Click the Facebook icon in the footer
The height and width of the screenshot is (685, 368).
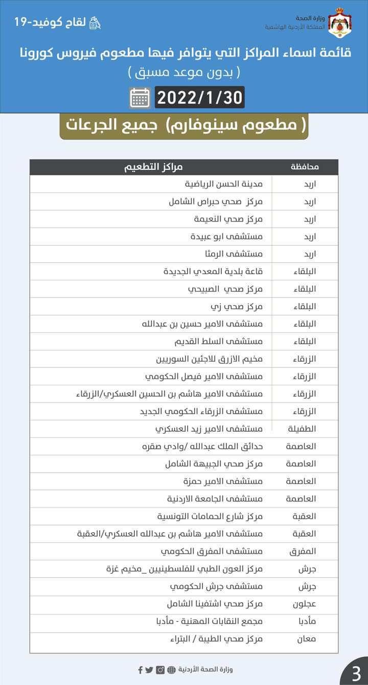pos(141,669)
